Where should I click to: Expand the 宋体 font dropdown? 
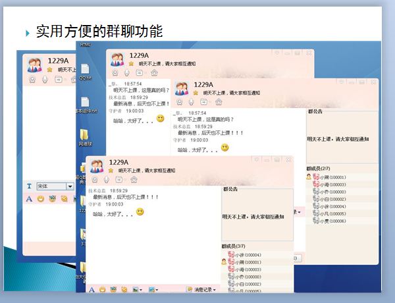[70, 186]
